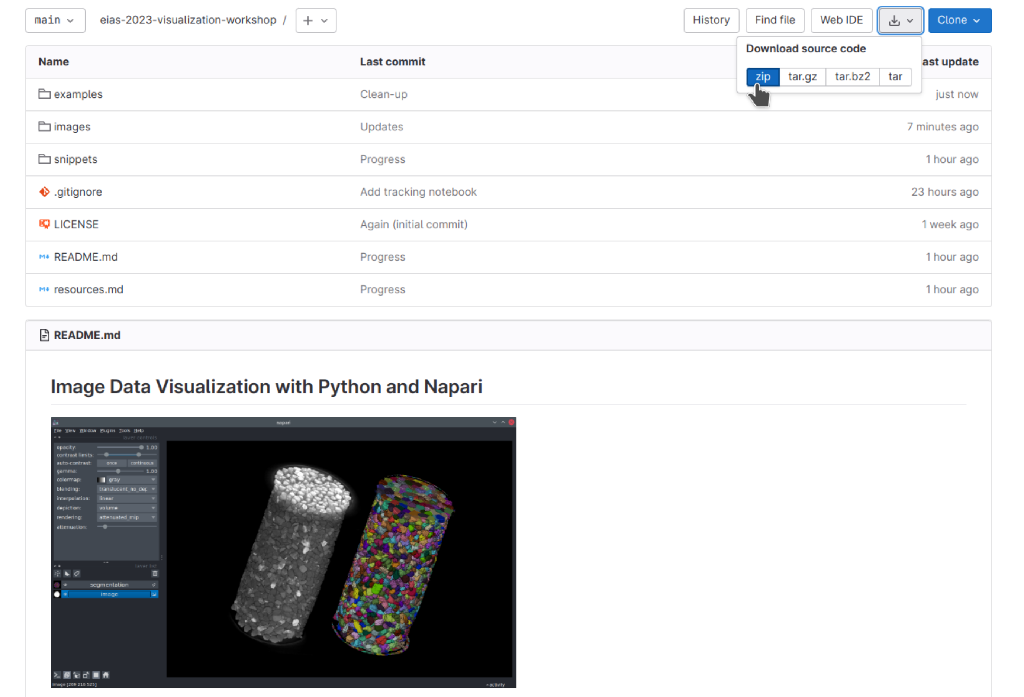
Task: Open the snippets folder icon
Action: click(44, 159)
